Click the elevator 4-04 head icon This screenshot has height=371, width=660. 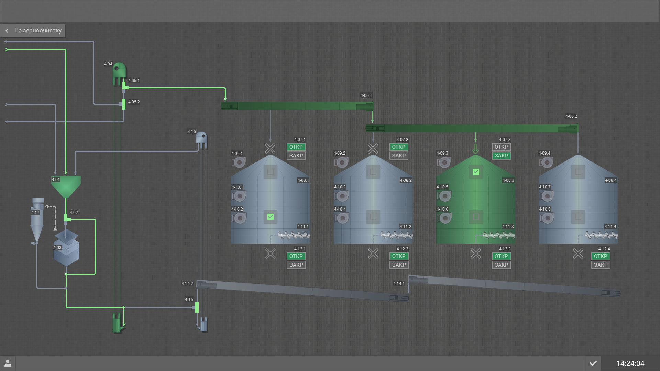(x=119, y=70)
